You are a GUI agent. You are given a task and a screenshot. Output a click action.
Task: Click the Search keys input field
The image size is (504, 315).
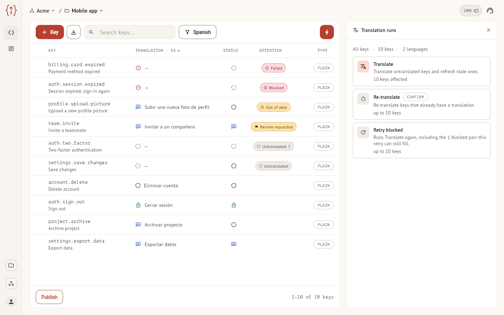click(129, 32)
